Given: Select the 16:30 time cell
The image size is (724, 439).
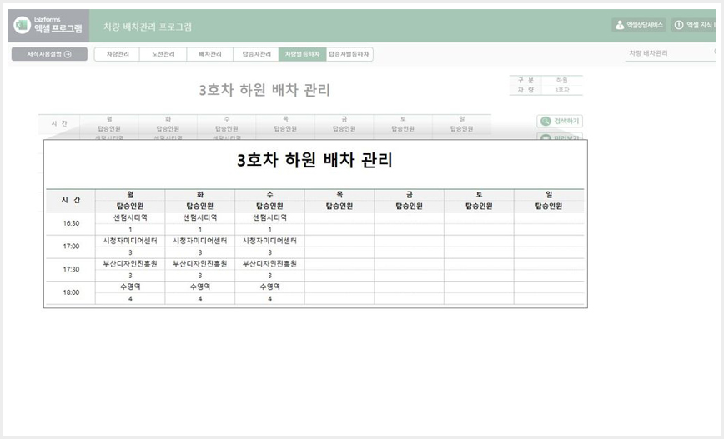Looking at the screenshot, I should point(71,223).
